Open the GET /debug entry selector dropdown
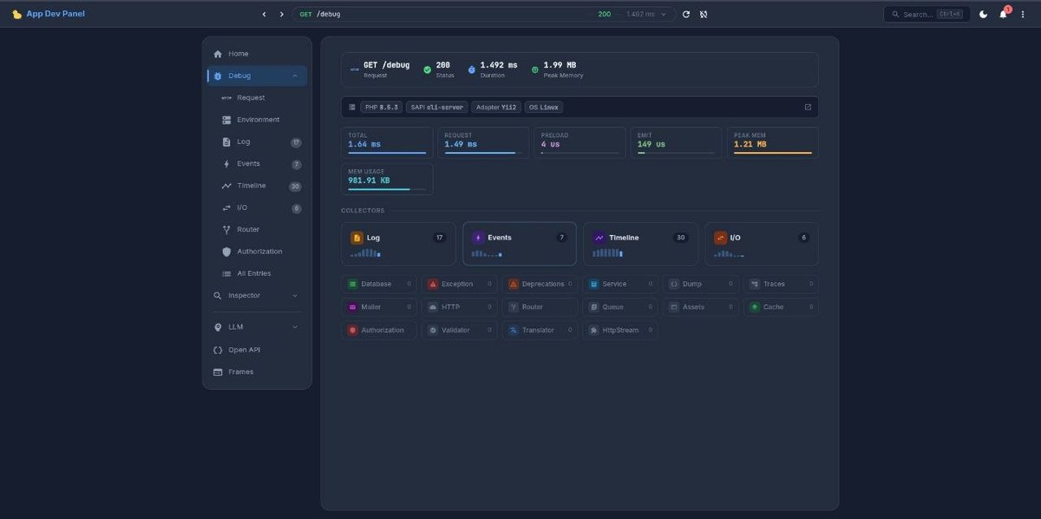 point(484,14)
